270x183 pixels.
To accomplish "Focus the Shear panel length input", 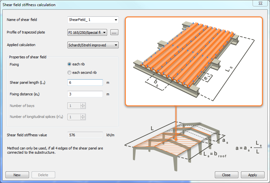I will pos(85,82).
